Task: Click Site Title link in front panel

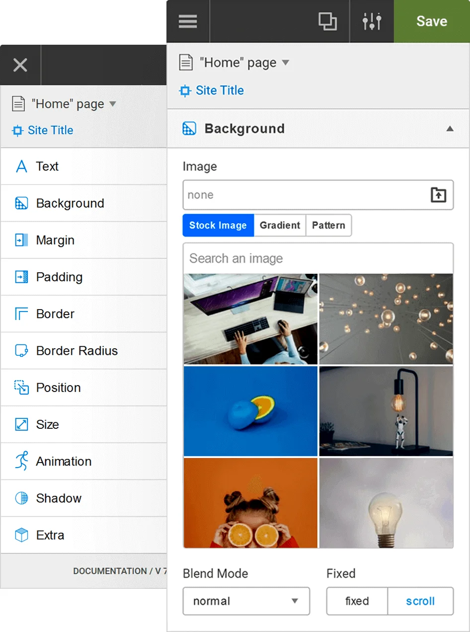Action: (x=220, y=90)
